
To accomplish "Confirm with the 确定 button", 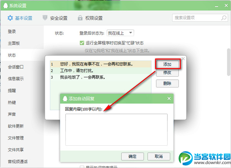I will click(x=132, y=156).
